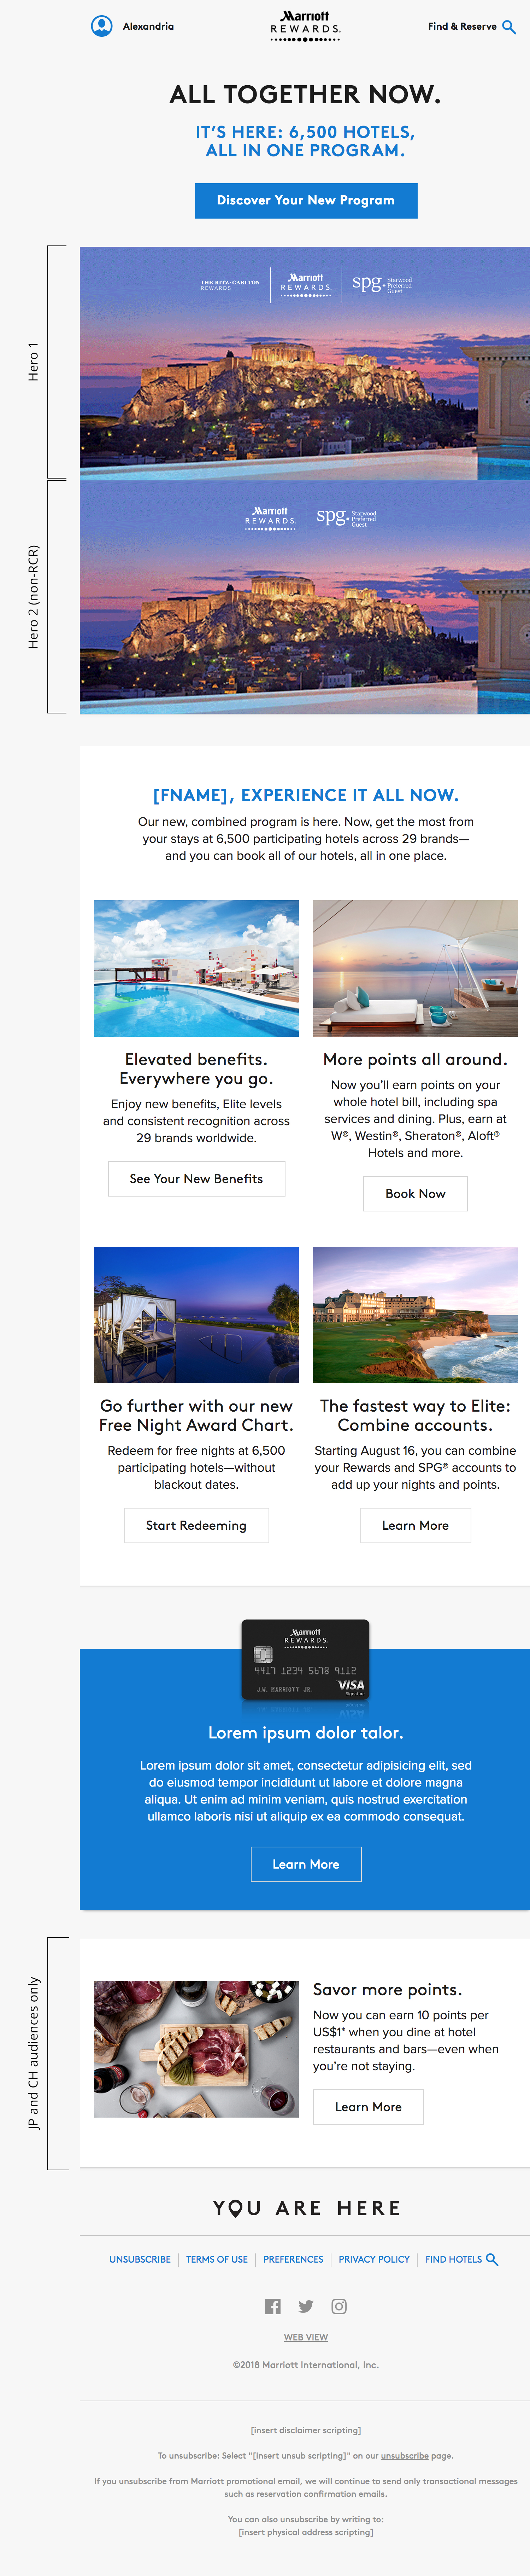Open the Twitter social icon
This screenshot has height=2576, width=530.
click(x=305, y=2306)
